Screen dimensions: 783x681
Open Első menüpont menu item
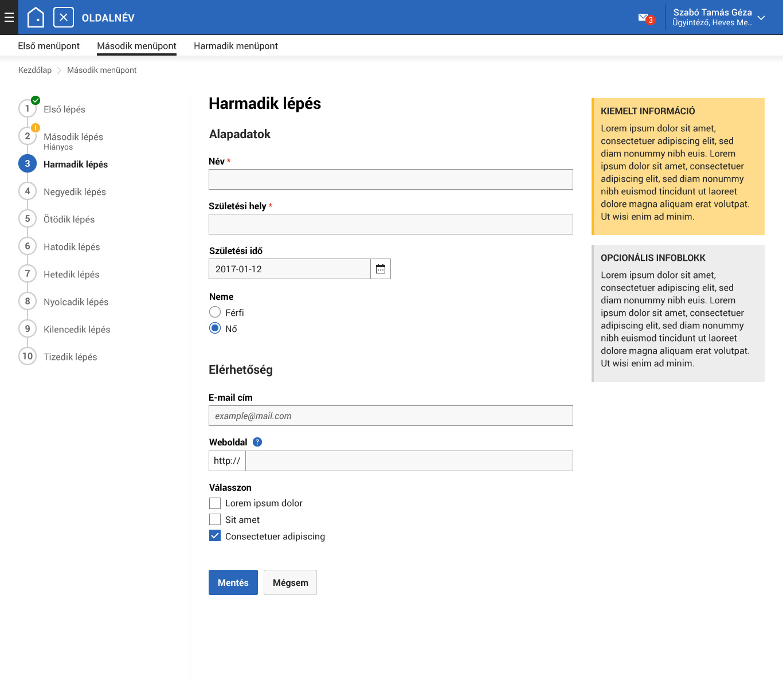[49, 46]
